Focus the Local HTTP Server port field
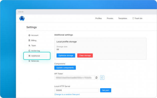The height and width of the screenshot is (98, 157). pyautogui.click(x=77, y=90)
